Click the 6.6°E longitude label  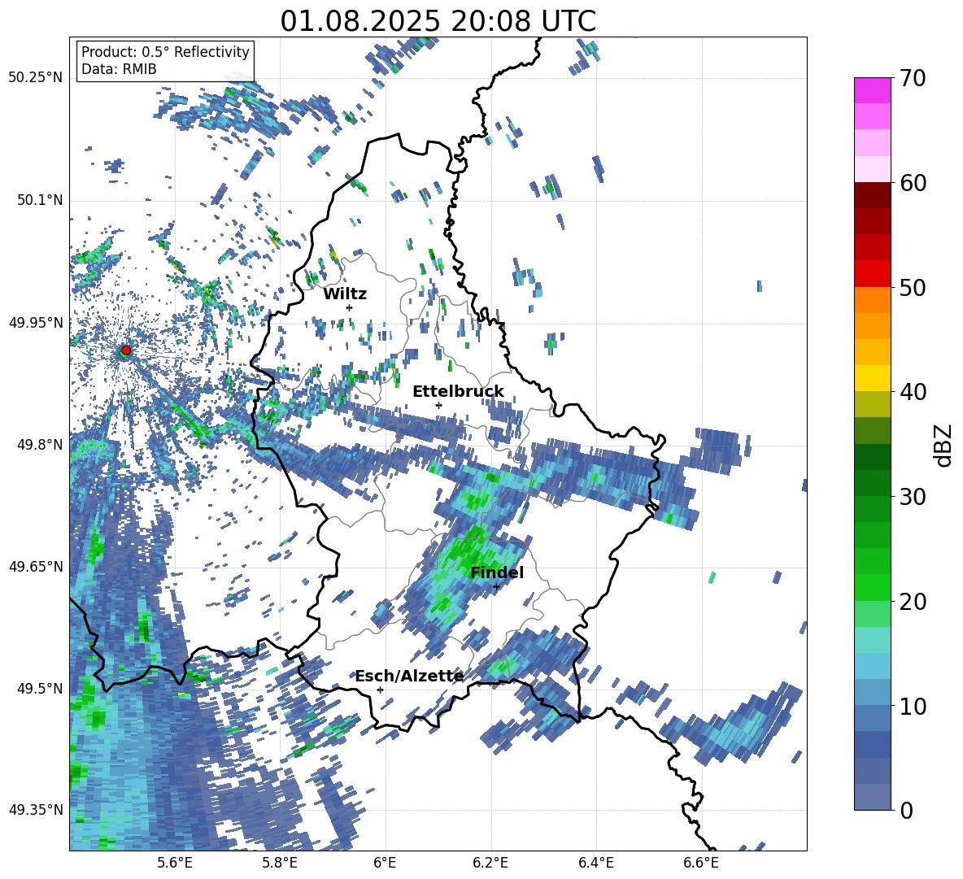(x=701, y=863)
